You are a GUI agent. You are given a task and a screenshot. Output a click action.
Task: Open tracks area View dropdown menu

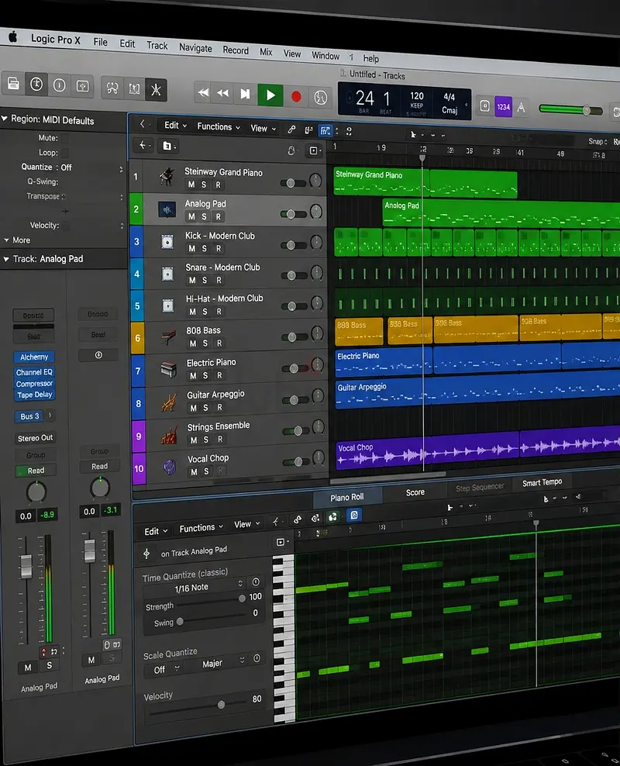[263, 129]
